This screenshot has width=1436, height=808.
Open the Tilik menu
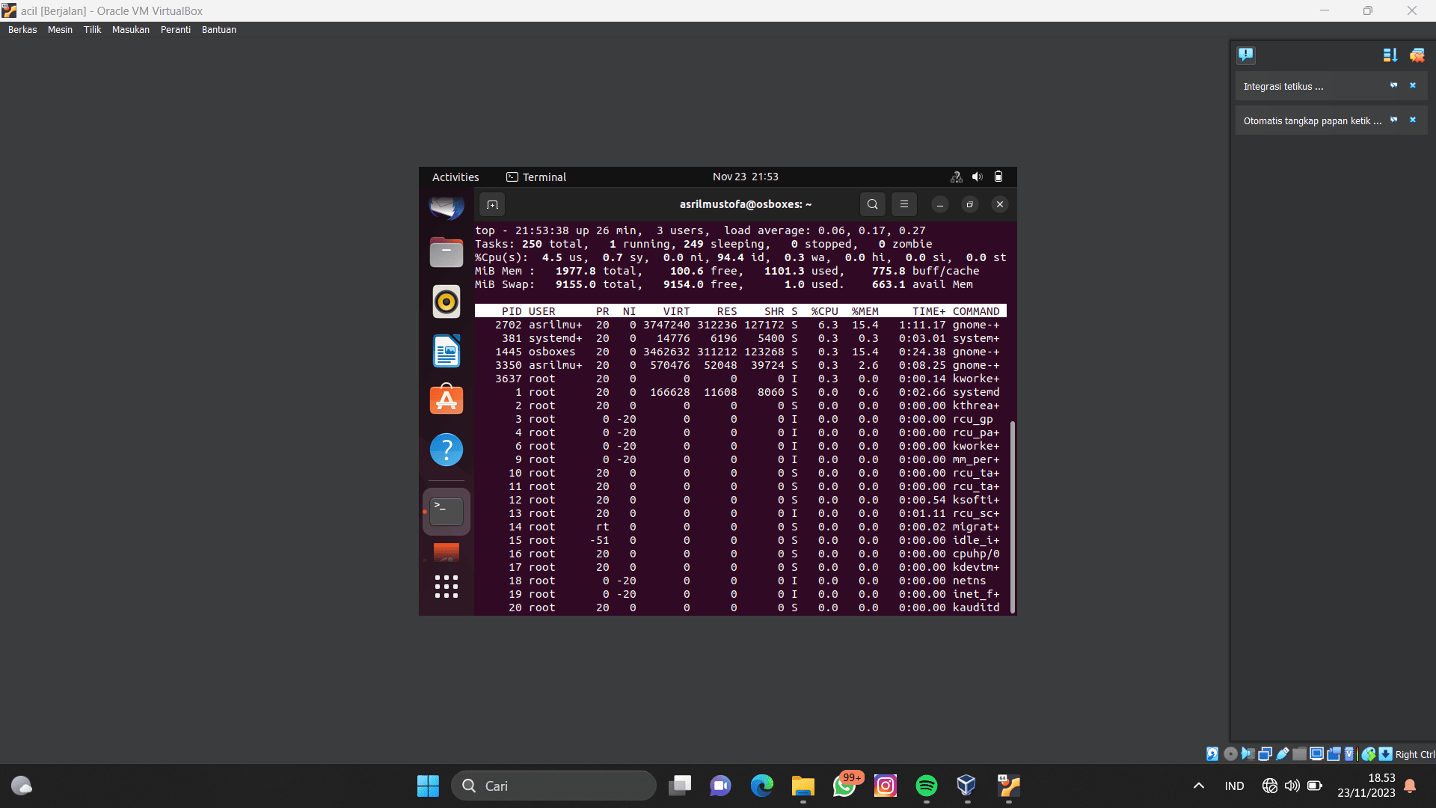(x=92, y=30)
